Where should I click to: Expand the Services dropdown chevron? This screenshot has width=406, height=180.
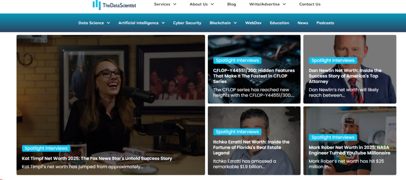pyautogui.click(x=175, y=4)
